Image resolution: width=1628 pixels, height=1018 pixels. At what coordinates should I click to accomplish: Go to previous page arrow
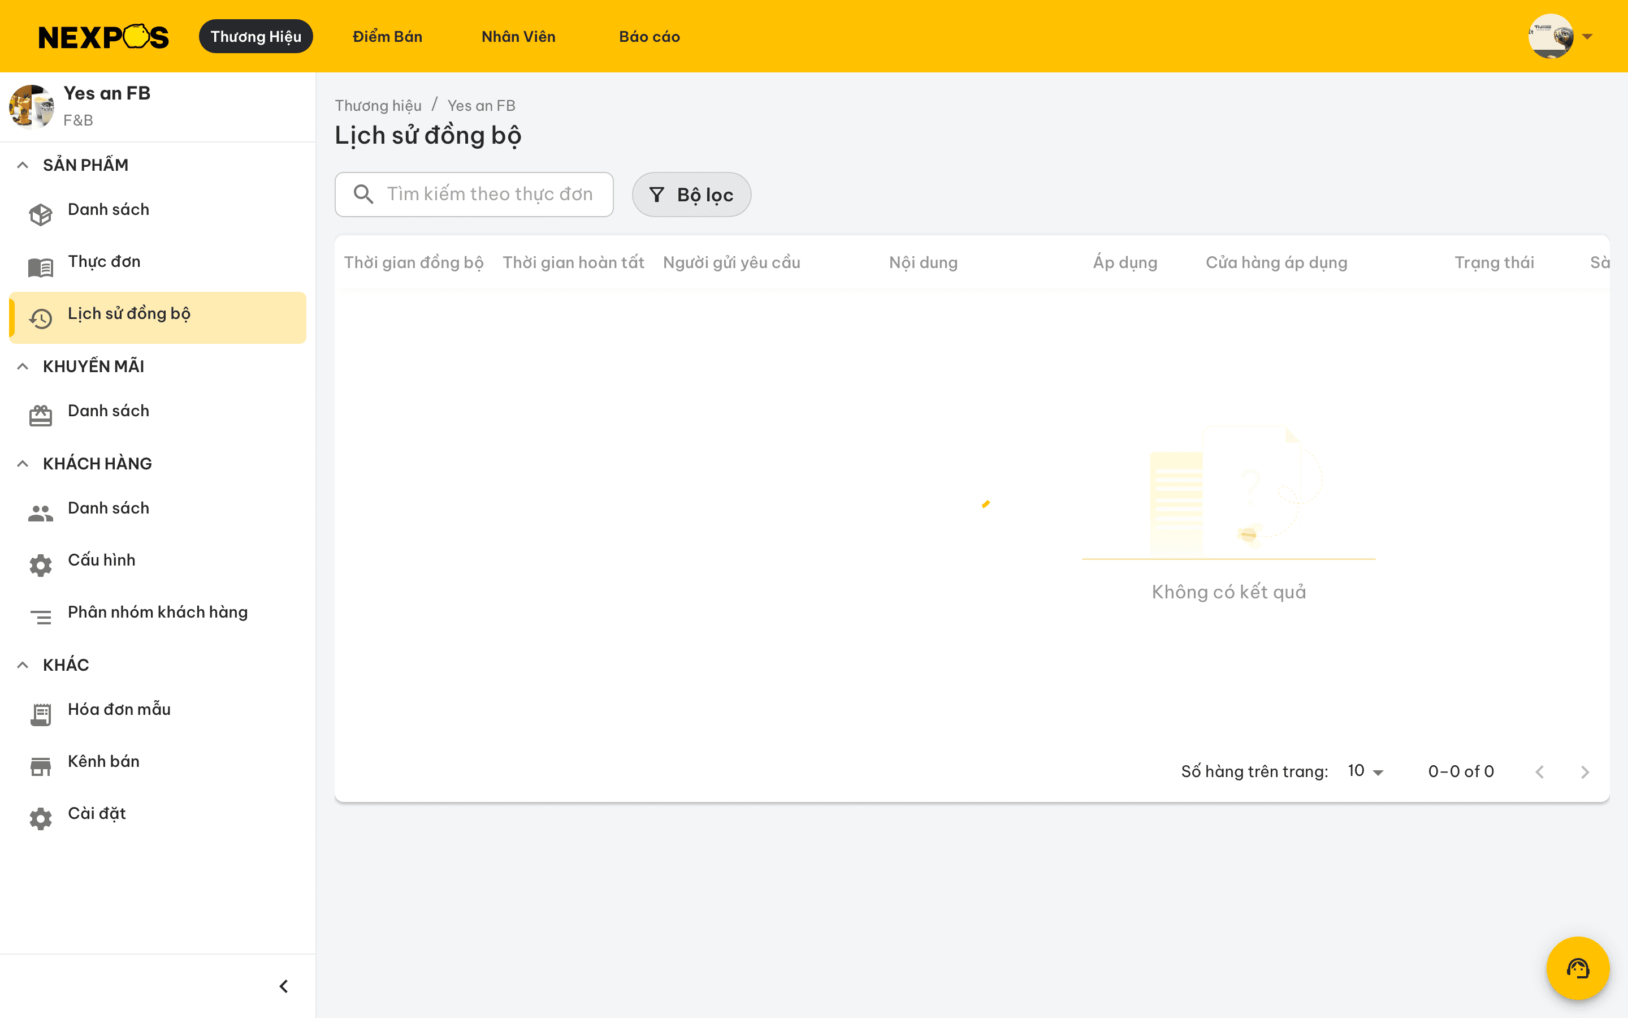tap(1540, 771)
